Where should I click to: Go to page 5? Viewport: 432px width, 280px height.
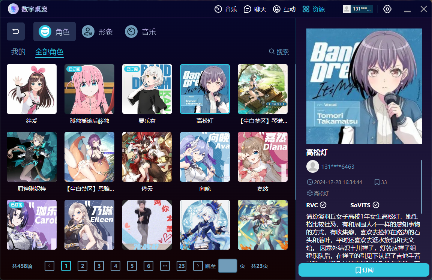pos(132,266)
